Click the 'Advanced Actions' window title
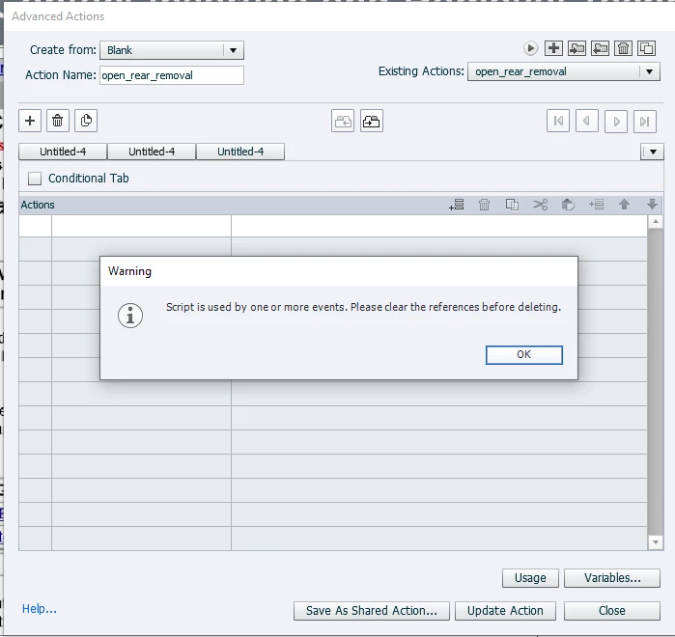 pyautogui.click(x=58, y=16)
